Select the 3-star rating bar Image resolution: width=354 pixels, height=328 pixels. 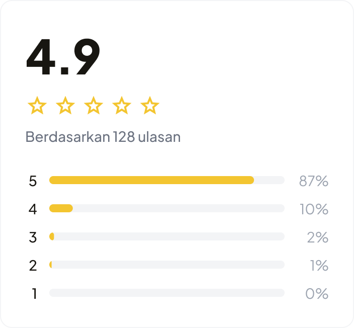coord(166,236)
